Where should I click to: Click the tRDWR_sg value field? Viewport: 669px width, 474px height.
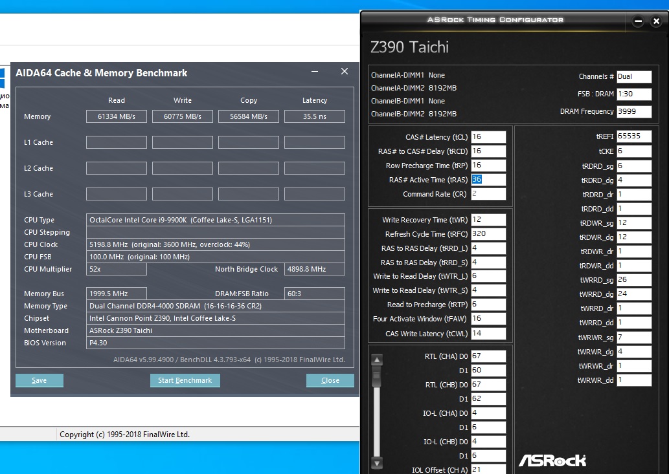pyautogui.click(x=634, y=222)
